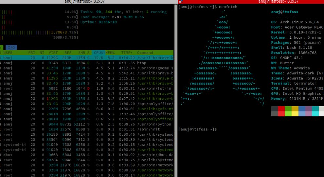Select the systemd process row with time 0:00.46

coord(87,134)
